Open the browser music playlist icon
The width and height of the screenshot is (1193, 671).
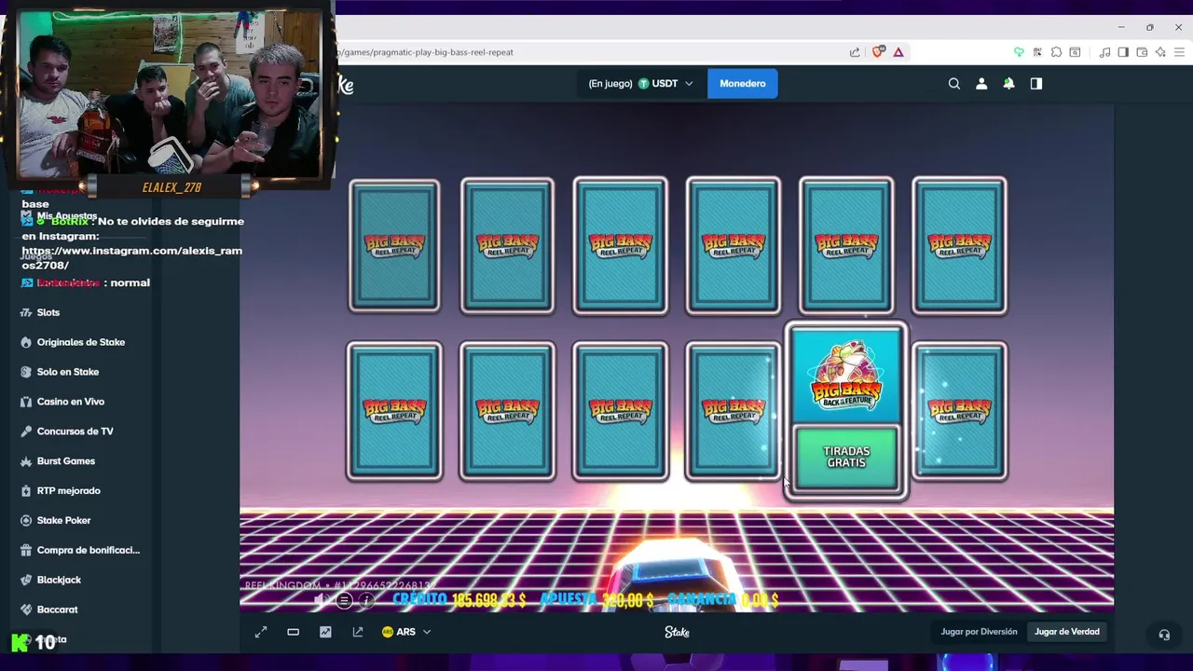(1104, 52)
